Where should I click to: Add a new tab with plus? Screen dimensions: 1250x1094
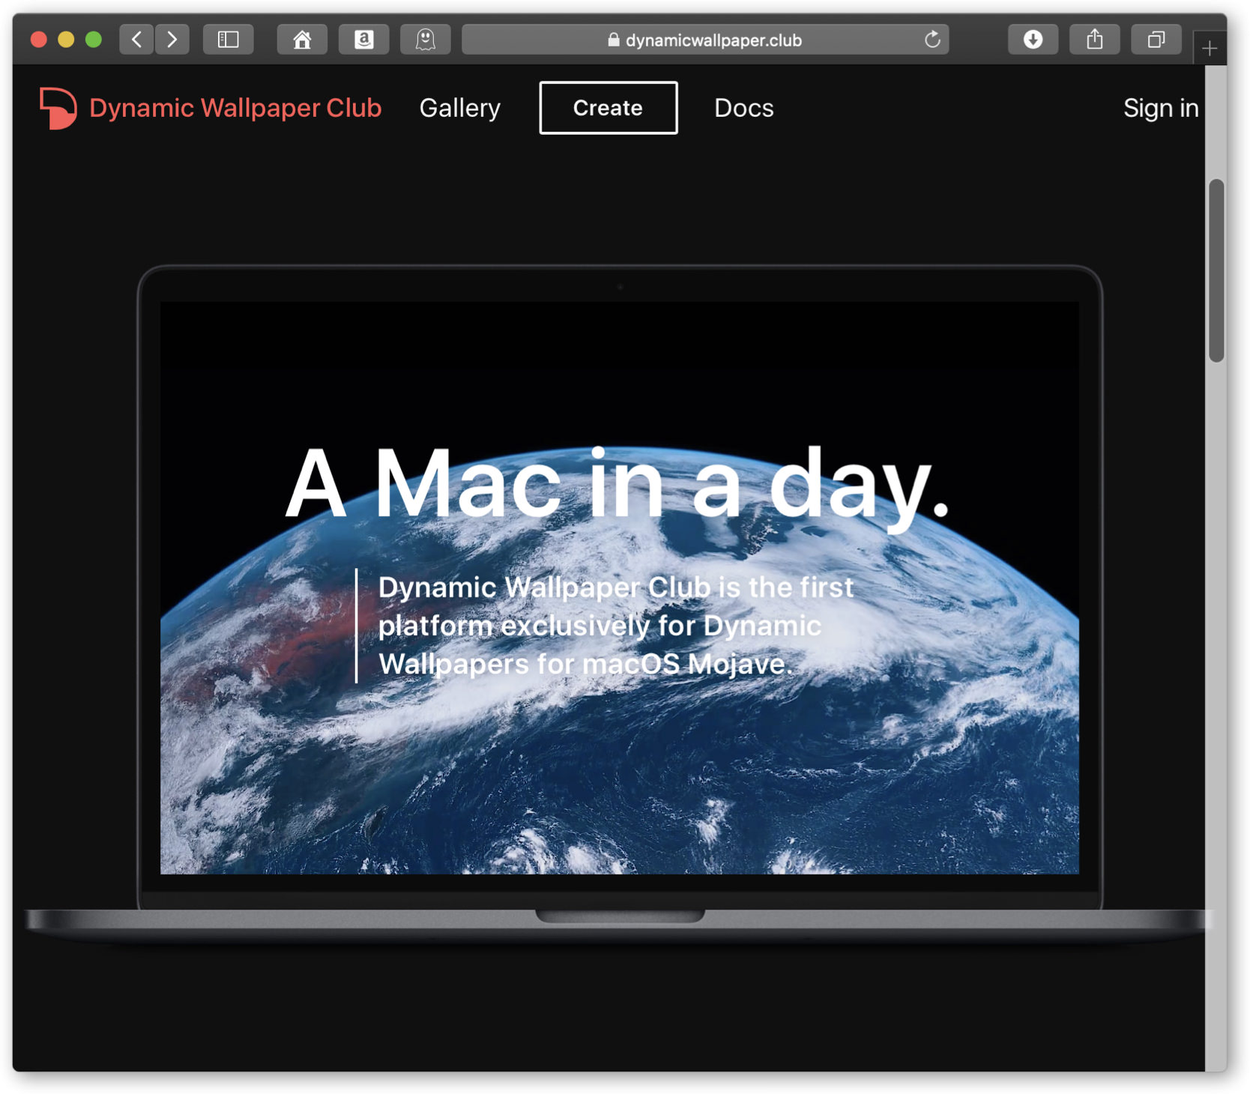[1209, 49]
